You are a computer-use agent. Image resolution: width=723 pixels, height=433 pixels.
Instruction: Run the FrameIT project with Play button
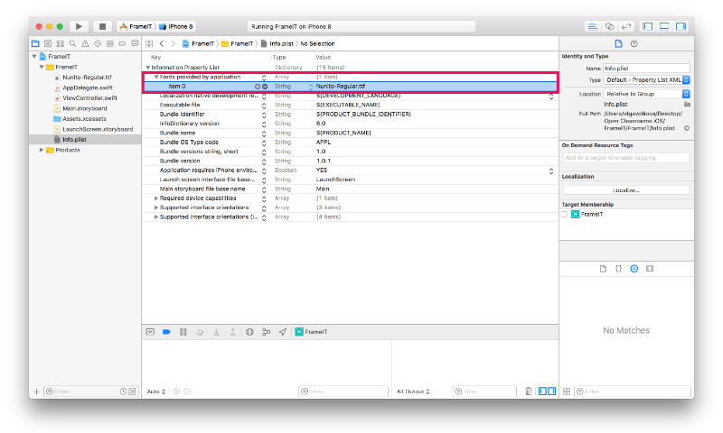79,27
